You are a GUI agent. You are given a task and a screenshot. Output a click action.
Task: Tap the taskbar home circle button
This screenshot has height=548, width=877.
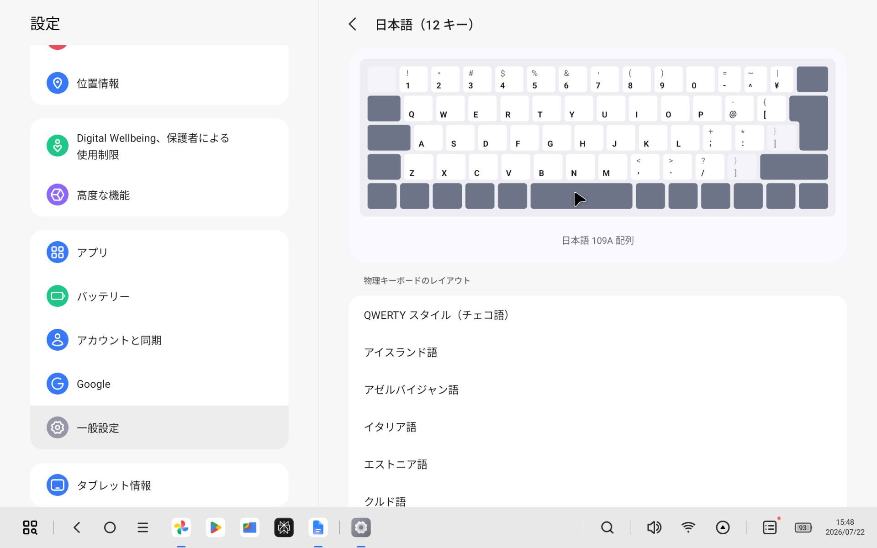[110, 527]
